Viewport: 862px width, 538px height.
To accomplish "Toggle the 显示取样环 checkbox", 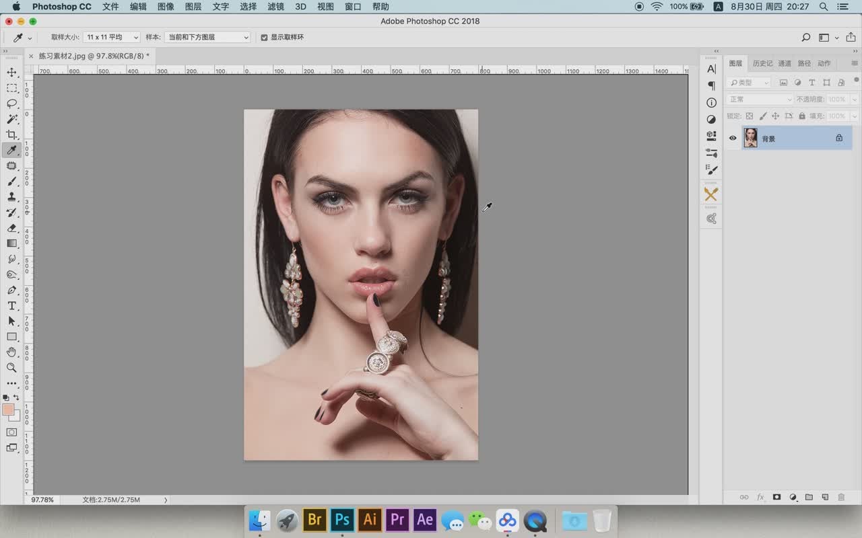I will pos(264,38).
